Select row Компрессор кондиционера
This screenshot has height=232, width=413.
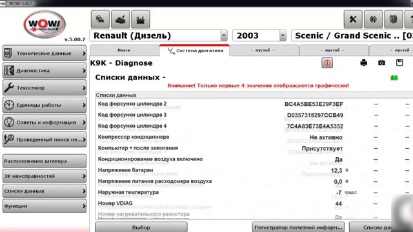tap(254, 137)
